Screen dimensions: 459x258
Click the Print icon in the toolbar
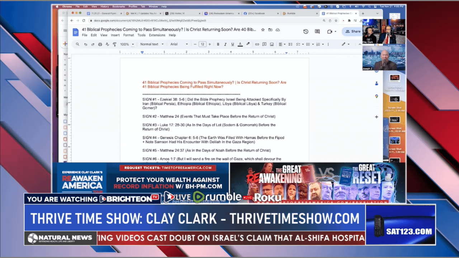100,44
